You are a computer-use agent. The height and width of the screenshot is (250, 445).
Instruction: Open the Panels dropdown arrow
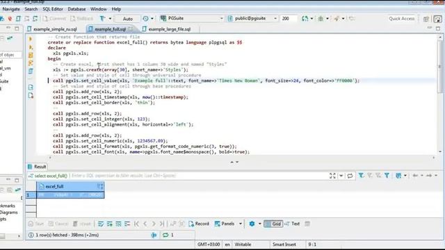pyautogui.click(x=241, y=224)
